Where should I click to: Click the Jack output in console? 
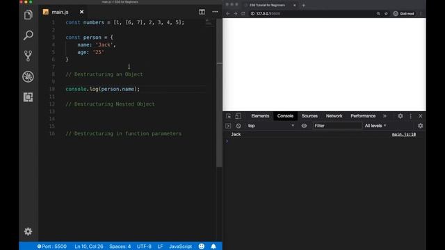click(236, 134)
